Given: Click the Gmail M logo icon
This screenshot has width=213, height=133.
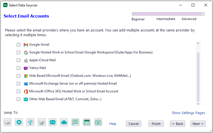Looking at the screenshot, I should coord(26,45).
